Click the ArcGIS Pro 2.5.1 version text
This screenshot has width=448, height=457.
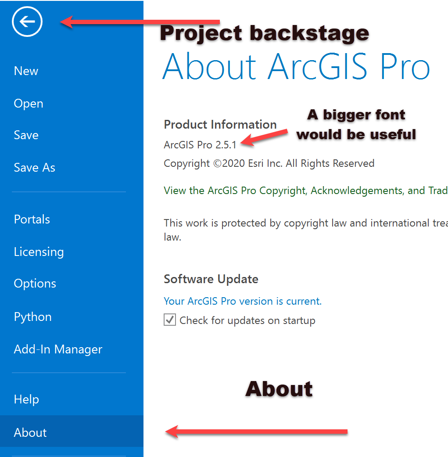200,144
